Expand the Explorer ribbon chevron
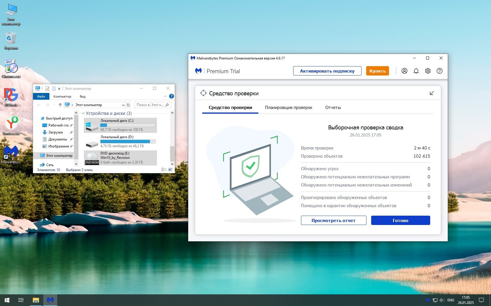 (165, 96)
